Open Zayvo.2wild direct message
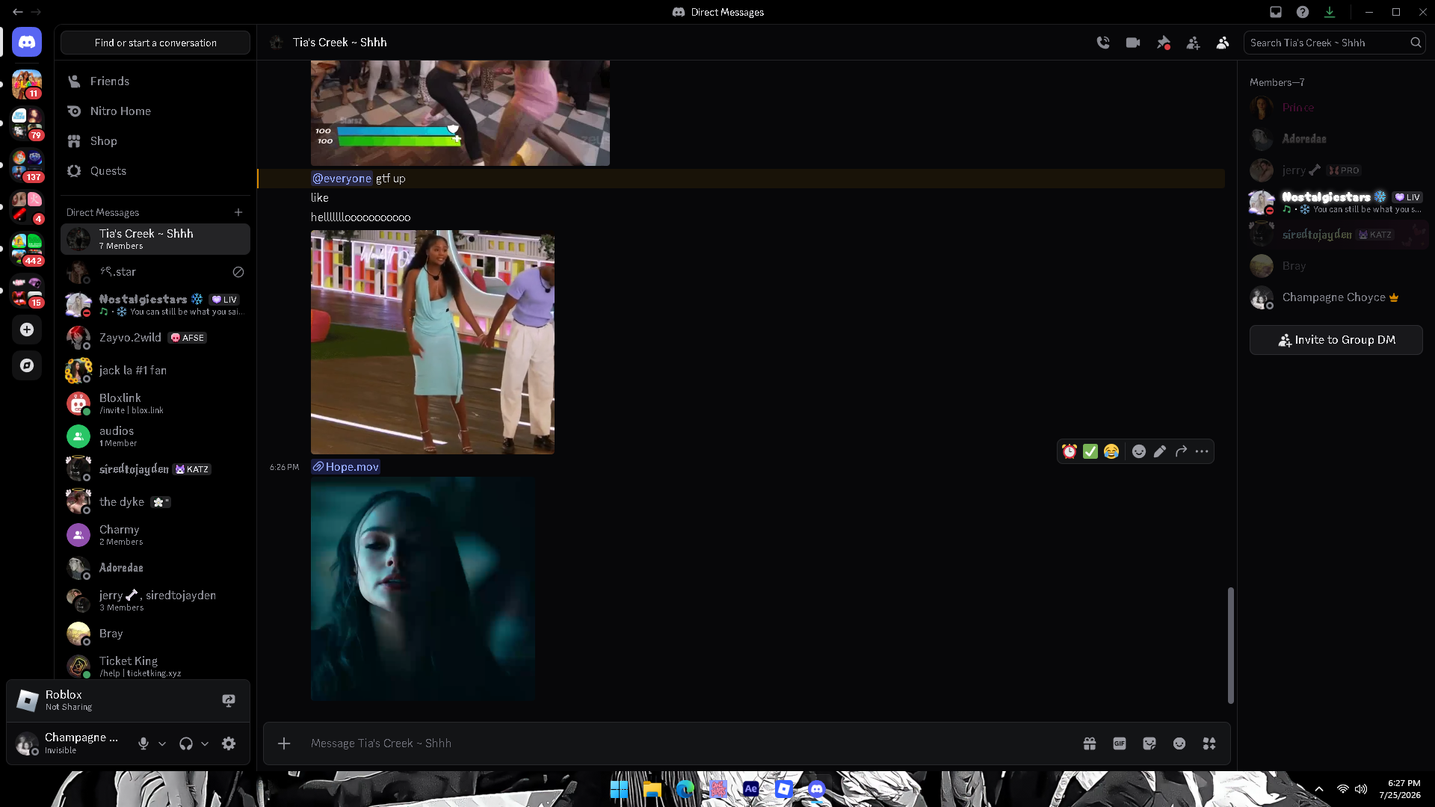 (155, 338)
